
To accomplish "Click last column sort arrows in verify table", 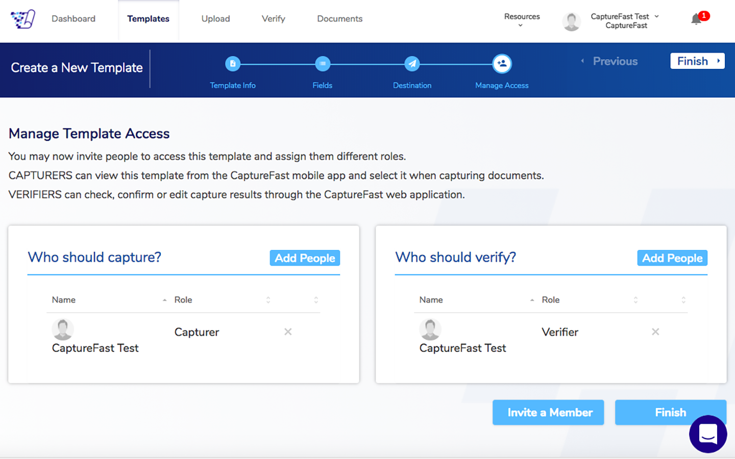I will (683, 300).
